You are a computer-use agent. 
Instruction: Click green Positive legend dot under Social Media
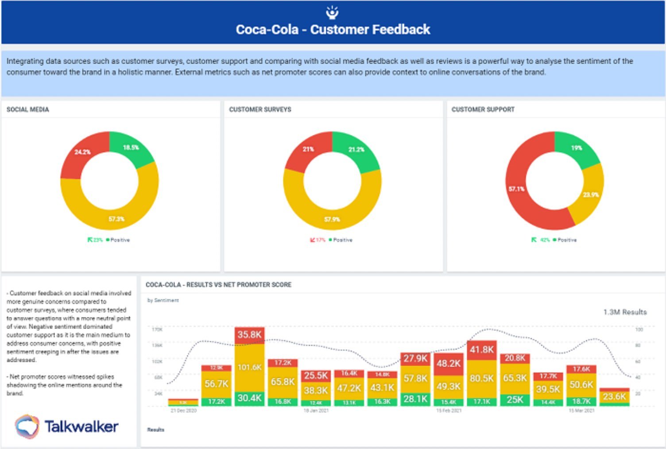click(108, 240)
